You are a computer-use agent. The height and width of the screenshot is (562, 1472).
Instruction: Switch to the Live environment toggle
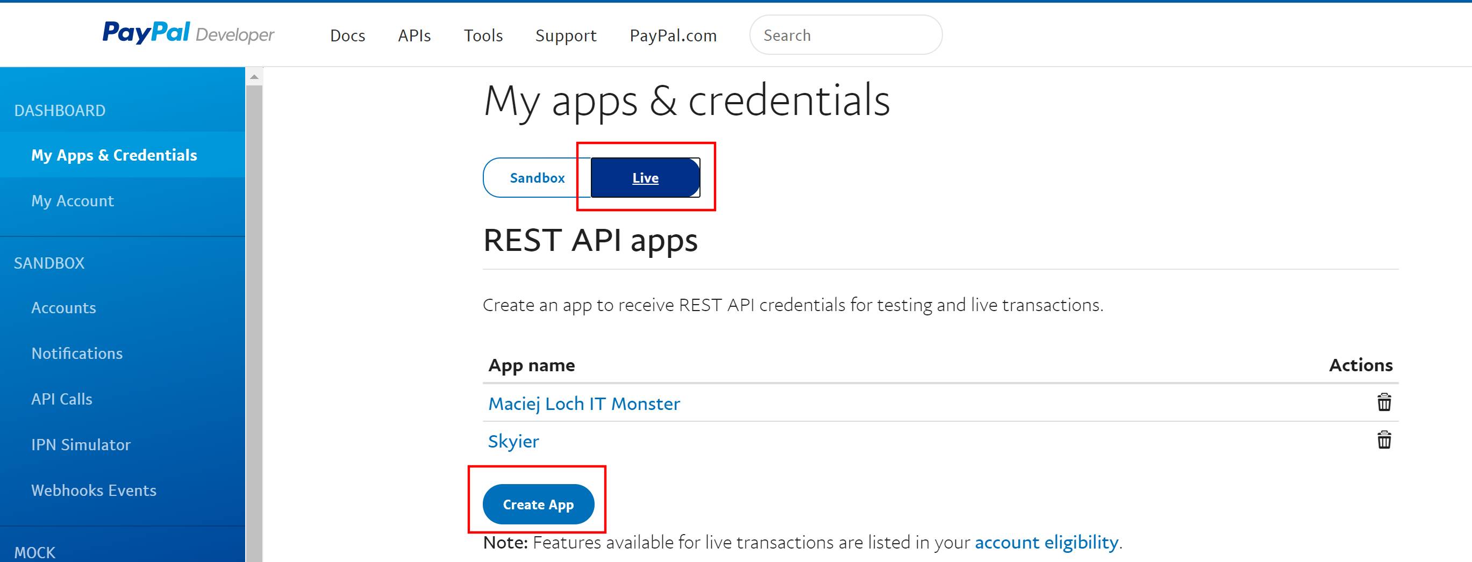(x=645, y=178)
